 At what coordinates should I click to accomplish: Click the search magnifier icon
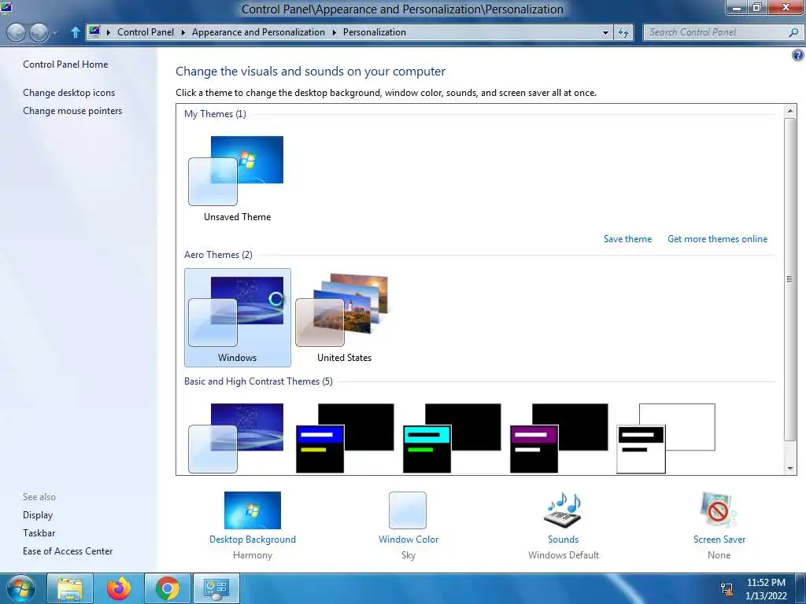point(793,32)
